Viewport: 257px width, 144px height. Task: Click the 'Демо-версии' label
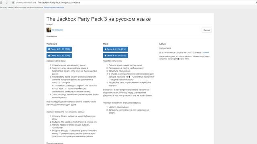[52, 36]
